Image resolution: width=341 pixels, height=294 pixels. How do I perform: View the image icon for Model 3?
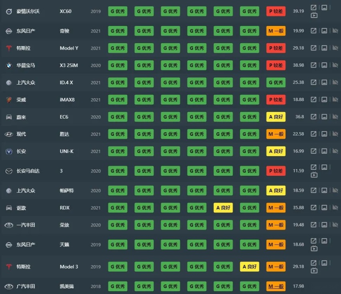324,263
